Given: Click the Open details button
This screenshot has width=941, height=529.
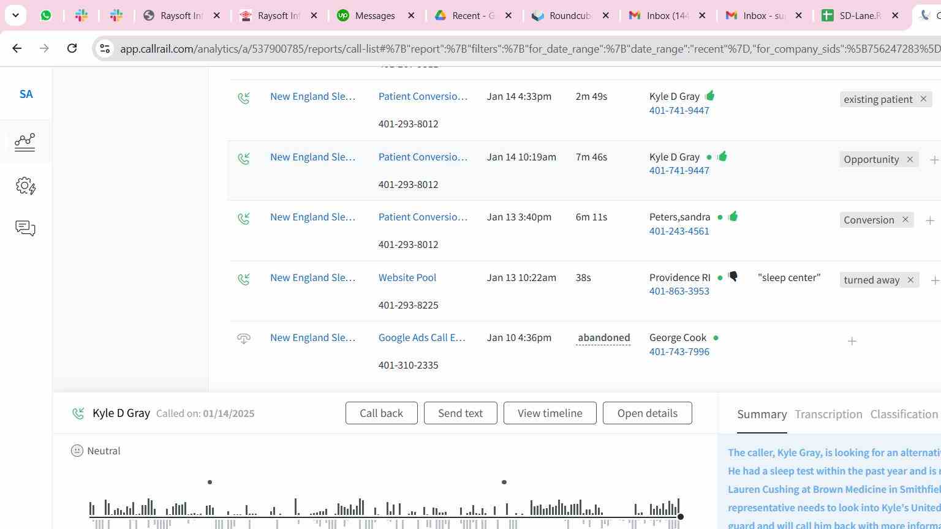Looking at the screenshot, I should (647, 413).
